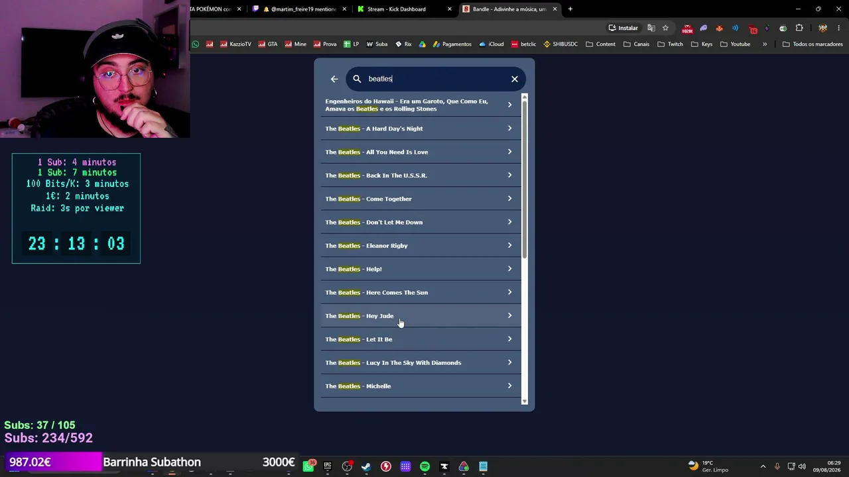
Task: Go back using the search panel arrow
Action: tap(334, 79)
